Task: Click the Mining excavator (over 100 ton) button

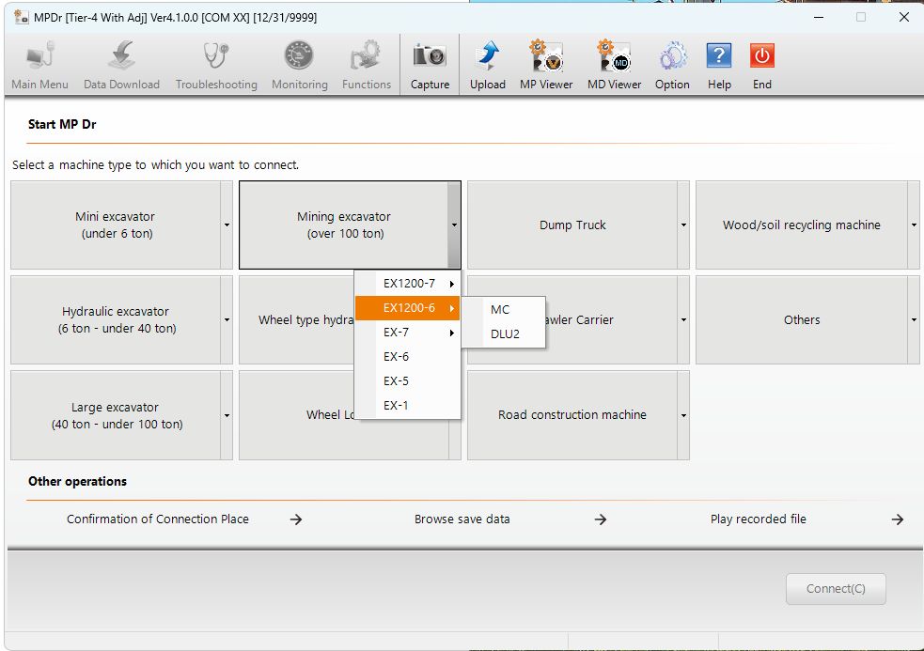Action: tap(343, 225)
